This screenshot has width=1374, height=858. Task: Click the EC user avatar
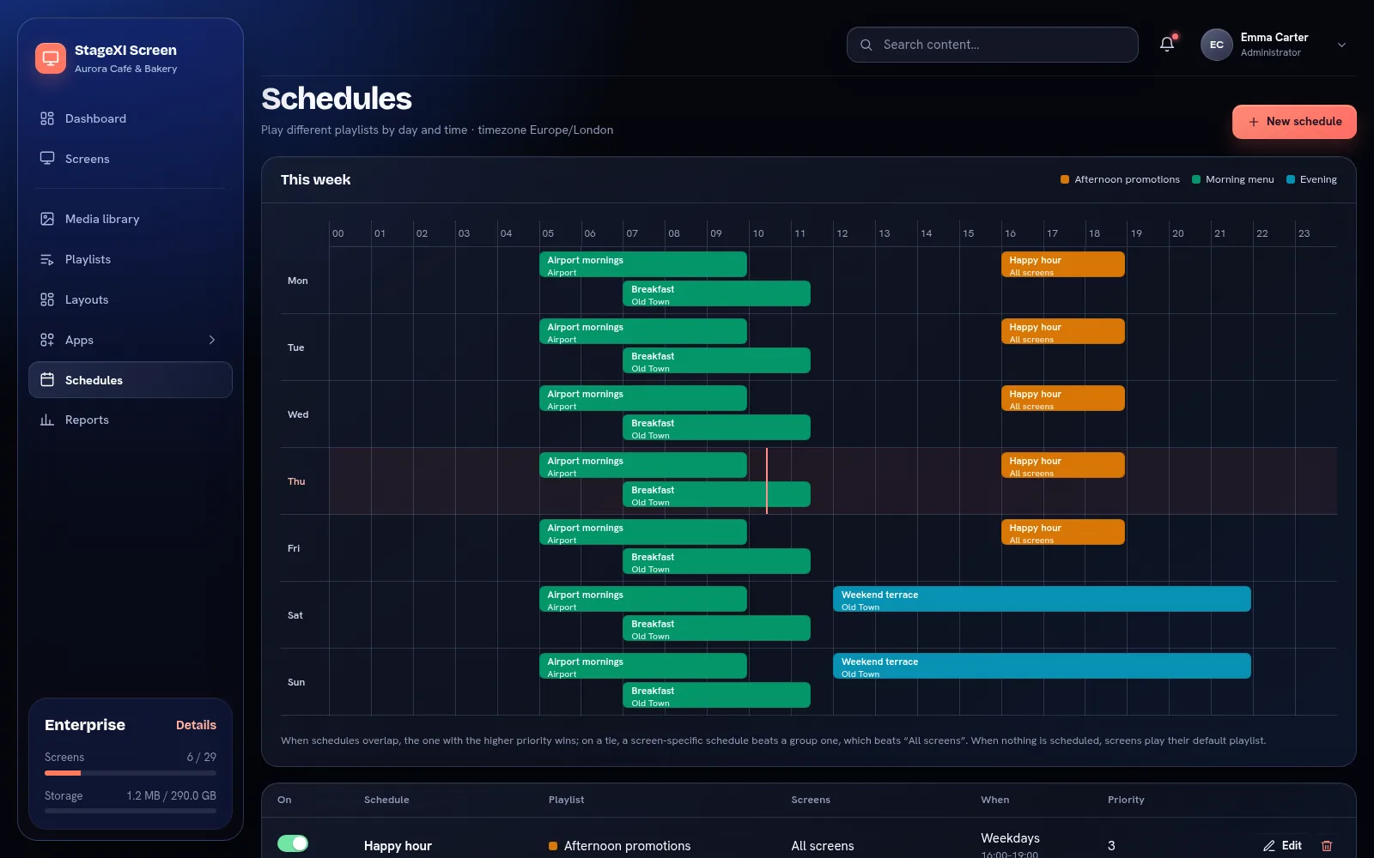1217,45
